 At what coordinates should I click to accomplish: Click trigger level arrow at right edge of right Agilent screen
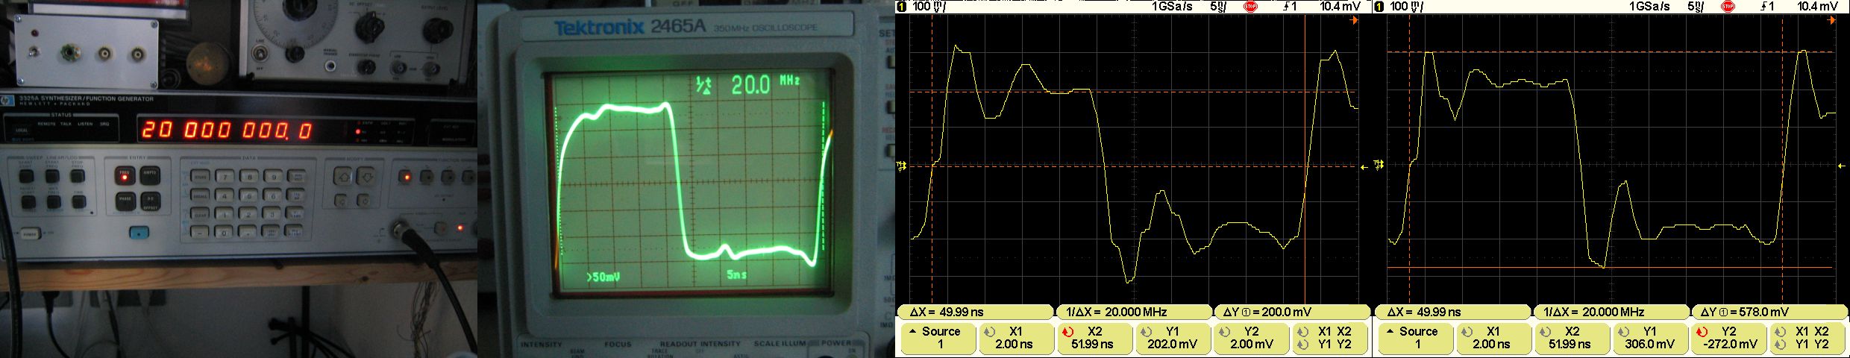click(1843, 165)
